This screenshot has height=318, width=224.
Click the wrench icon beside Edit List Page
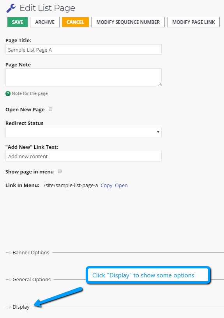(x=11, y=8)
